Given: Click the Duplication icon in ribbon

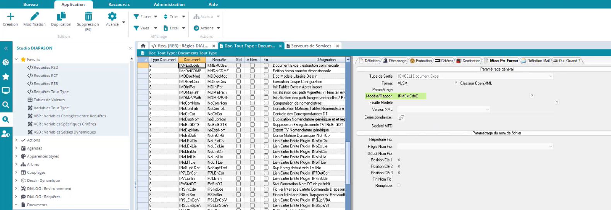Looking at the screenshot, I should pos(61,17).
